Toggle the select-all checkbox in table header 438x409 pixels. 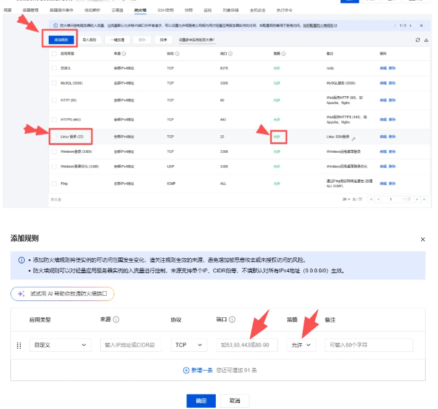tap(54, 53)
